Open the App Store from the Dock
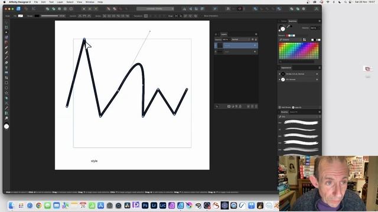The image size is (378, 212). pos(100,206)
